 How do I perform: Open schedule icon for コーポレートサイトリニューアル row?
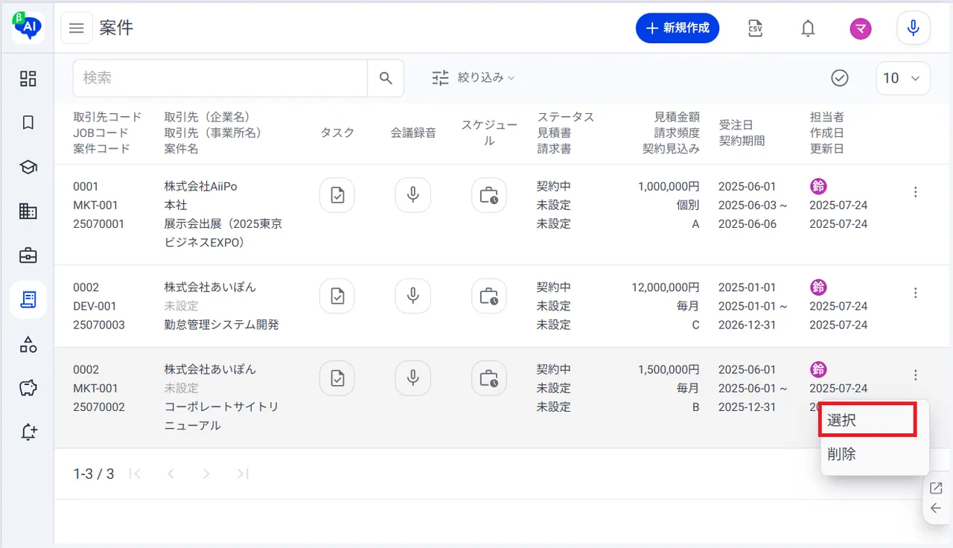[x=489, y=378]
